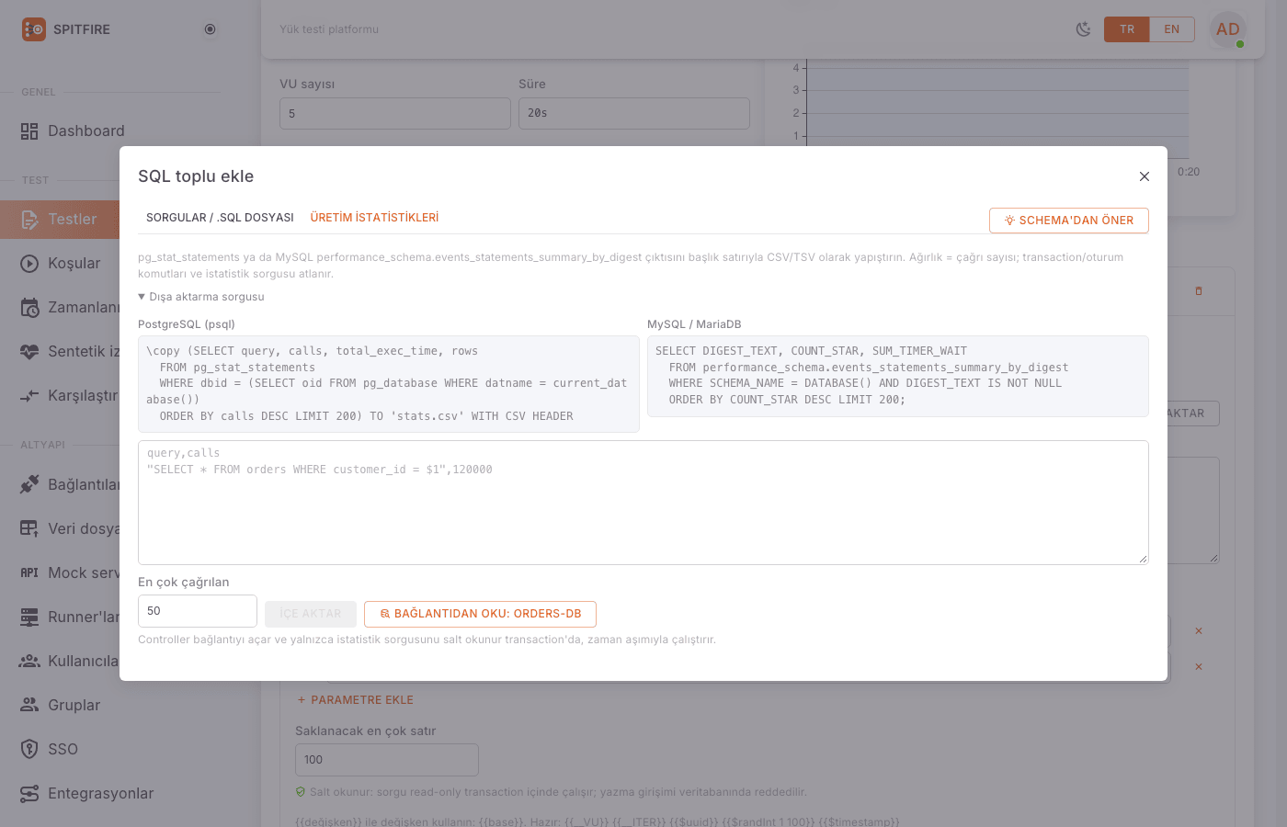The image size is (1287, 827).
Task: Click Bağlantıdan Oku: ORDERS-DB button
Action: click(480, 614)
